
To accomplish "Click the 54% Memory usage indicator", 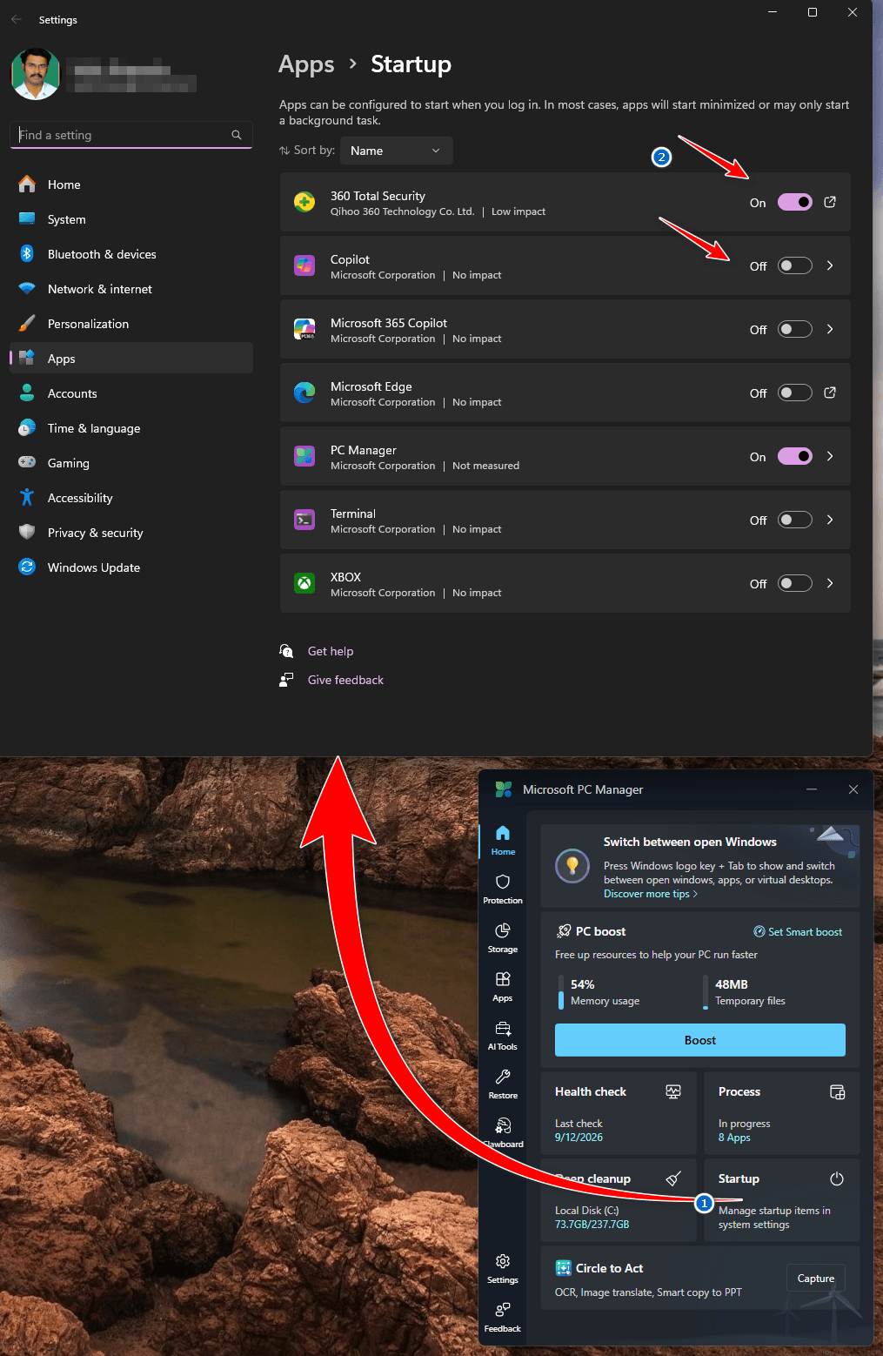I will (600, 992).
